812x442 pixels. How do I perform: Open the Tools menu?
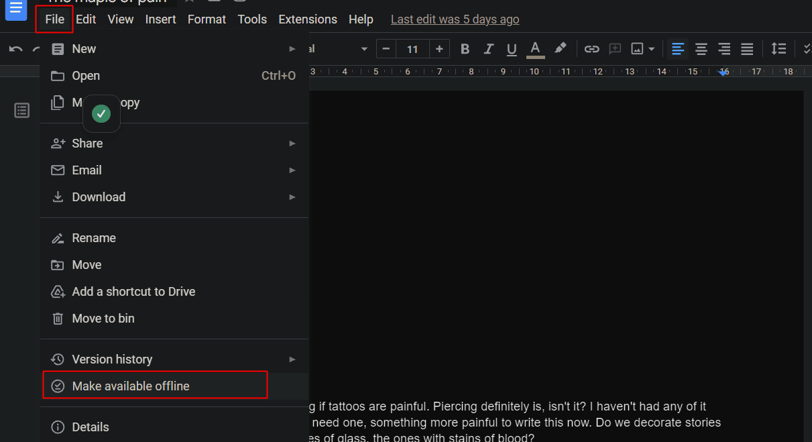252,19
